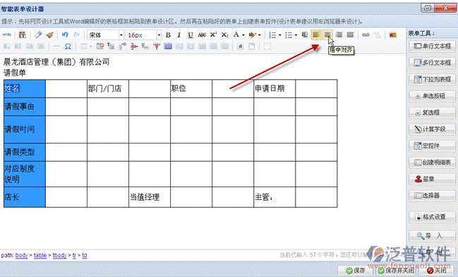Toggle subscript formatting
458x277 pixels.
(224, 35)
